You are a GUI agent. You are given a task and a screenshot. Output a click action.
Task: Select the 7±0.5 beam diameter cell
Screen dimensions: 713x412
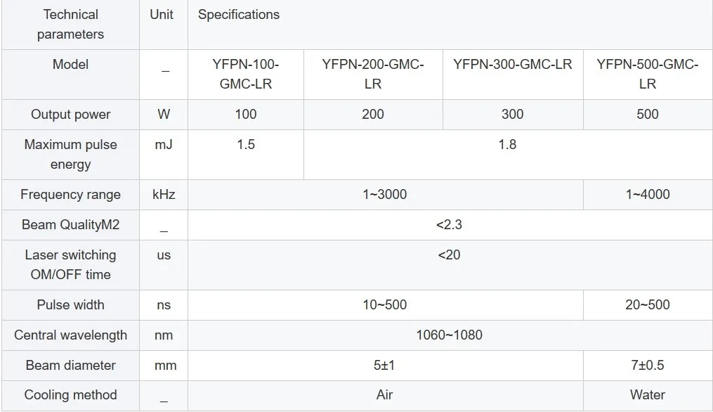648,366
